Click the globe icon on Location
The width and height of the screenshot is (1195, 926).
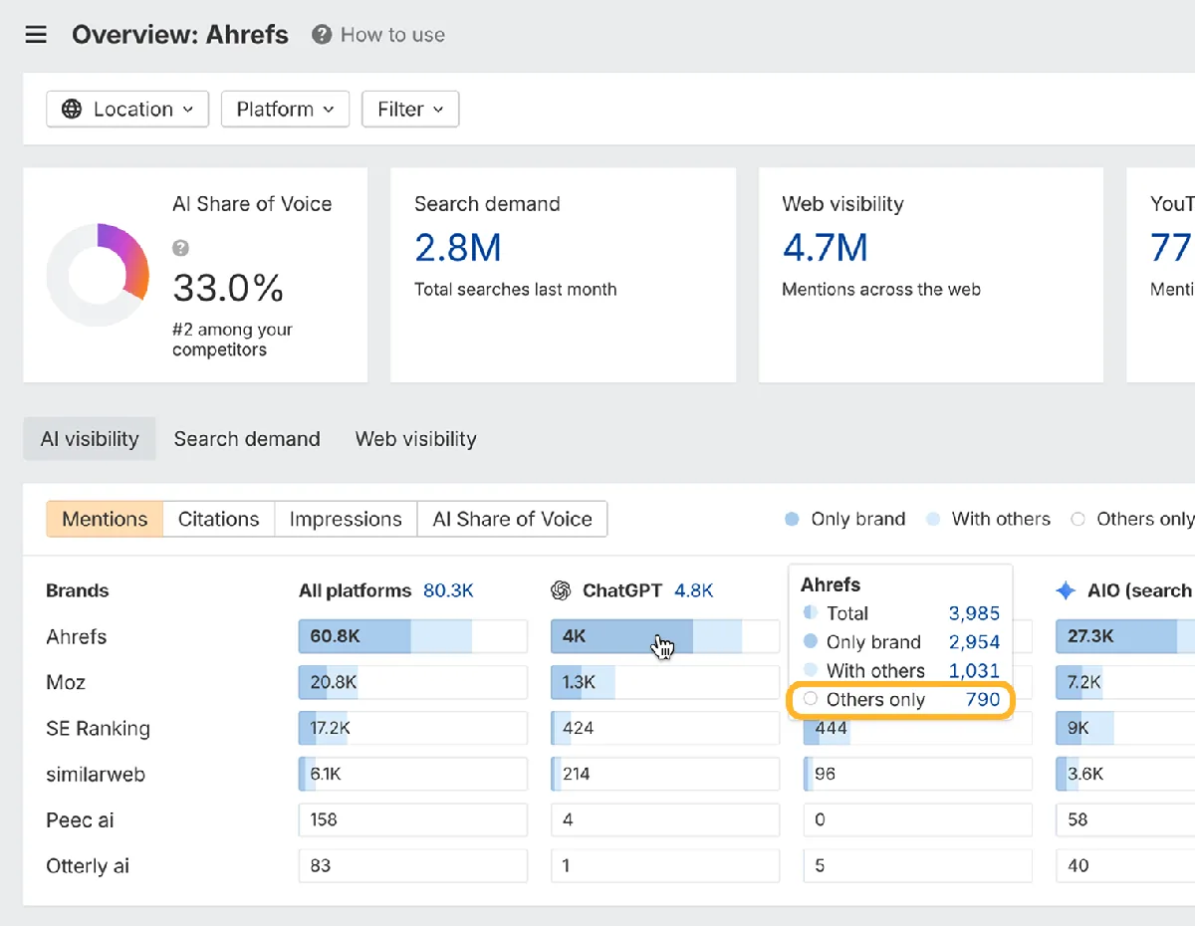(72, 110)
